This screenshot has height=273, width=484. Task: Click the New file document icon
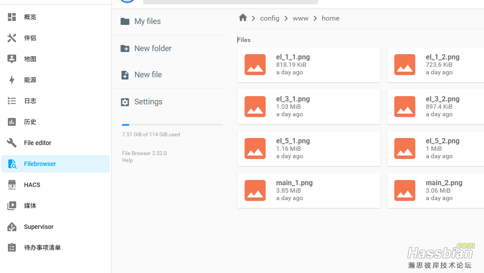click(x=125, y=75)
